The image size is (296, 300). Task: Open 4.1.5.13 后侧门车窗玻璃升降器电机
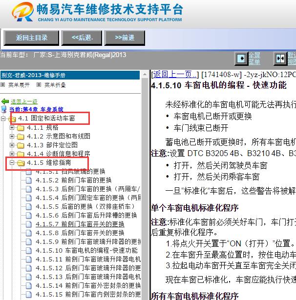pyautogui.click(x=88, y=277)
